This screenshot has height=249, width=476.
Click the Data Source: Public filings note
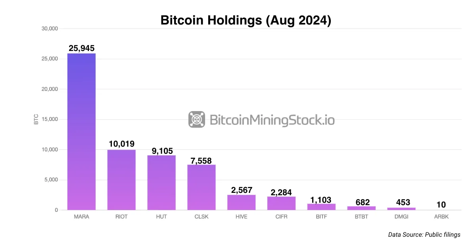pyautogui.click(x=424, y=235)
